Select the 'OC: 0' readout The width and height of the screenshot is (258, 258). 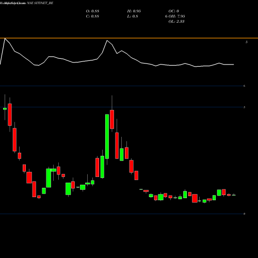point(174,11)
